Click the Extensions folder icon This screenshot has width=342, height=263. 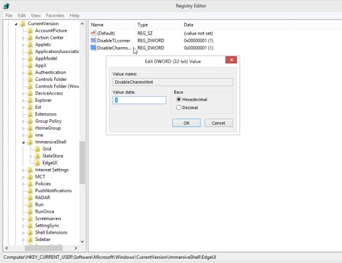(30, 114)
